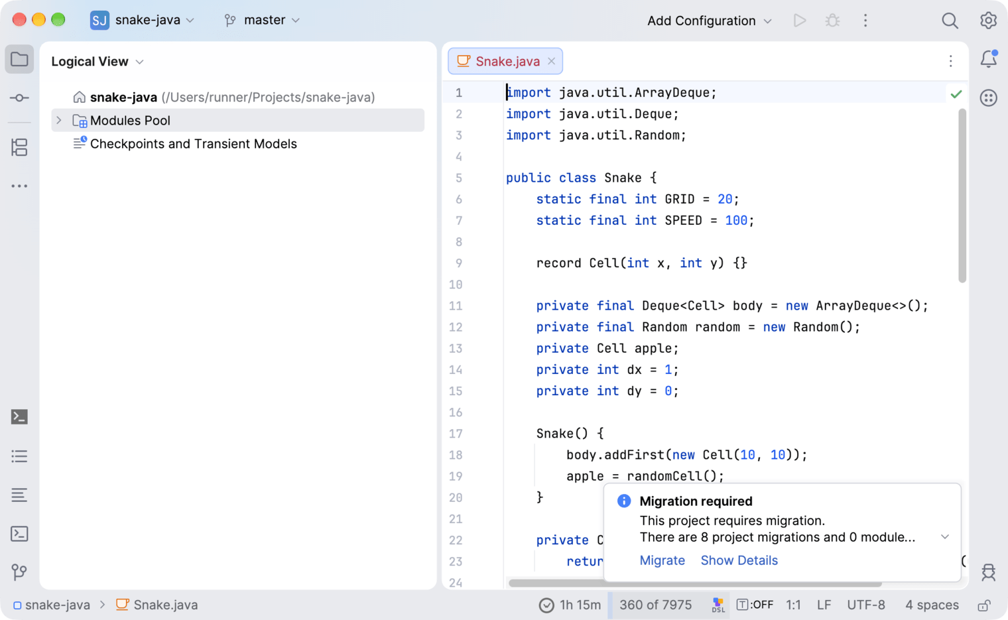Screen dimensions: 1008x620
Task: Toggle the read-only lock icon in status bar
Action: tap(984, 605)
